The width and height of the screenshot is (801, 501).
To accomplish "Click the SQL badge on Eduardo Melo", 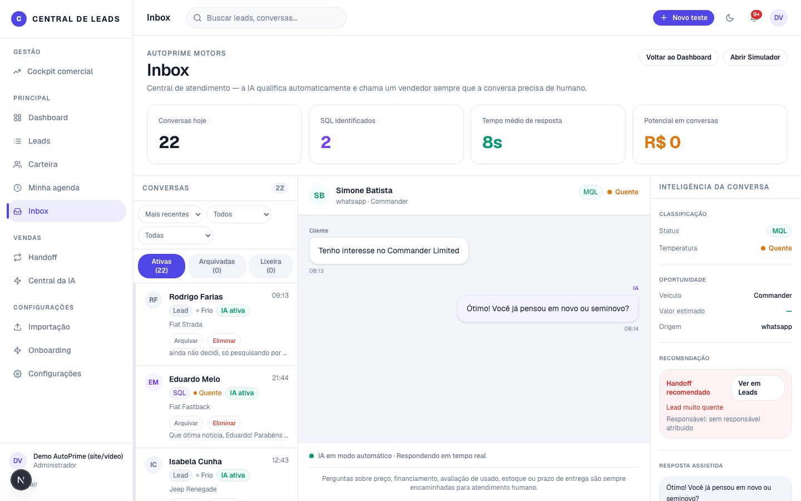I will pyautogui.click(x=180, y=393).
